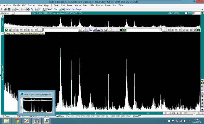Toggle the 2T(0) checkbox
The image size is (204, 124).
tap(186, 13)
